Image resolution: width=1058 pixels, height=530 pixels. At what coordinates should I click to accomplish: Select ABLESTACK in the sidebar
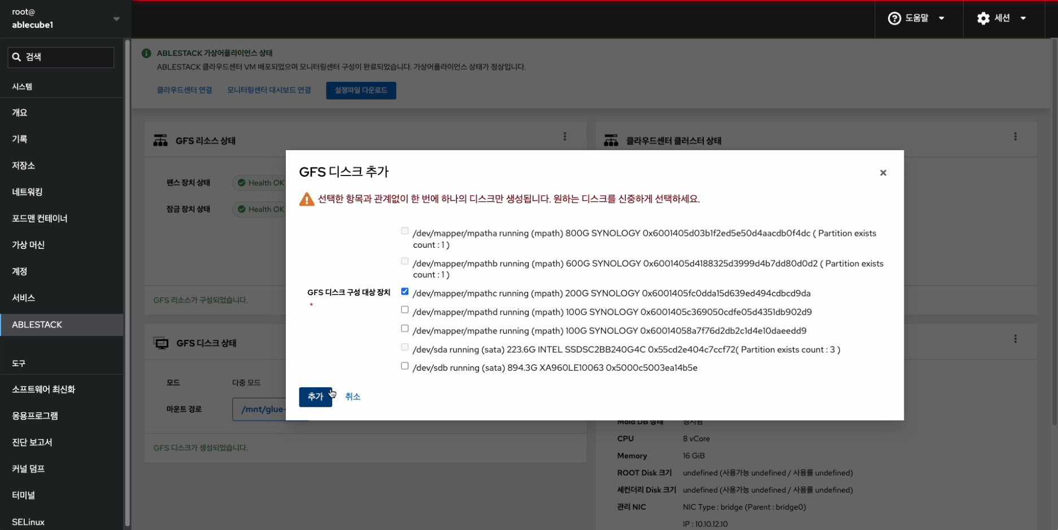[62, 325]
